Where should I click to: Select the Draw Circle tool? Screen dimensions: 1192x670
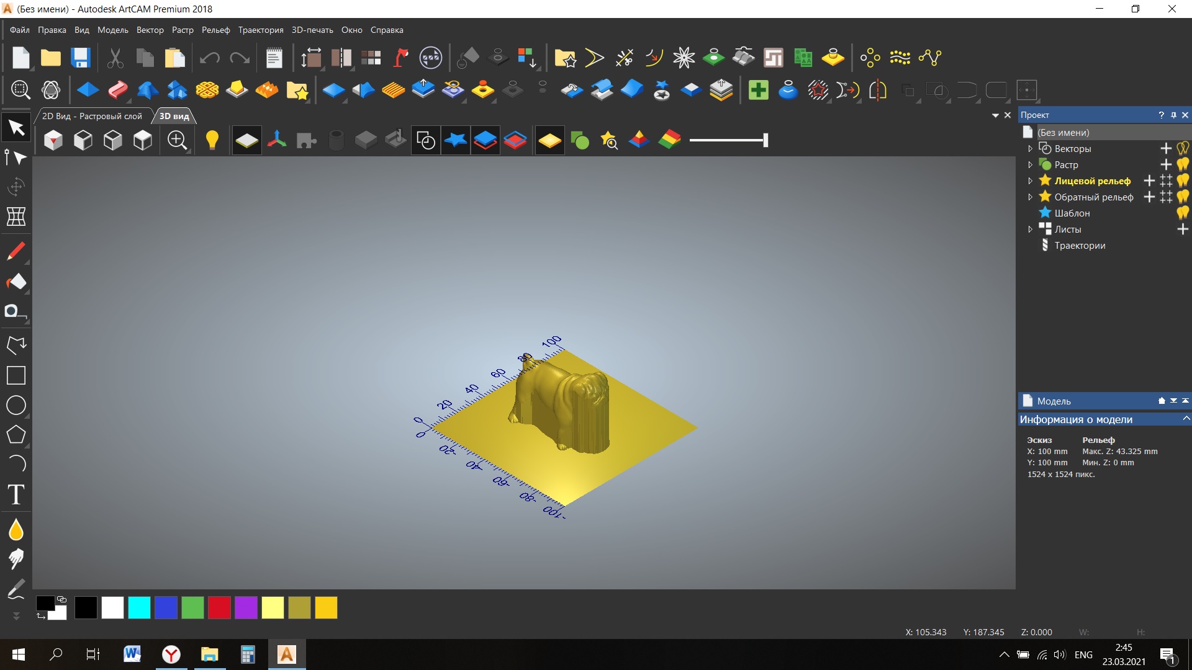pyautogui.click(x=16, y=405)
